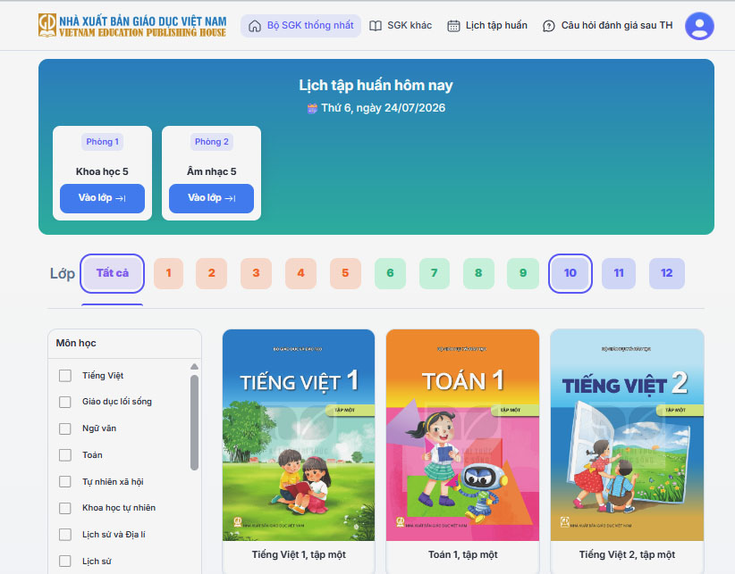
Task: Click the arrow icon in Khoa học 5 button
Action: (121, 198)
